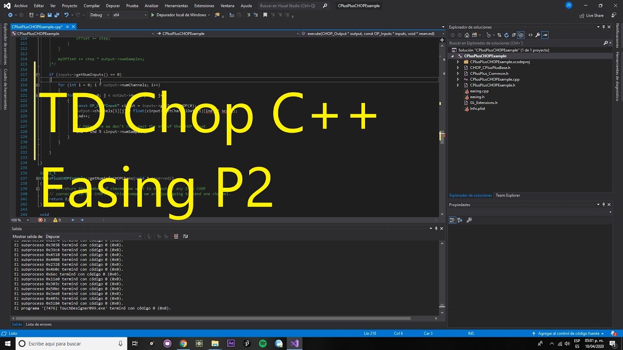Click Home icon in Explorador de soluciones
This screenshot has width=623, height=350.
[467, 35]
